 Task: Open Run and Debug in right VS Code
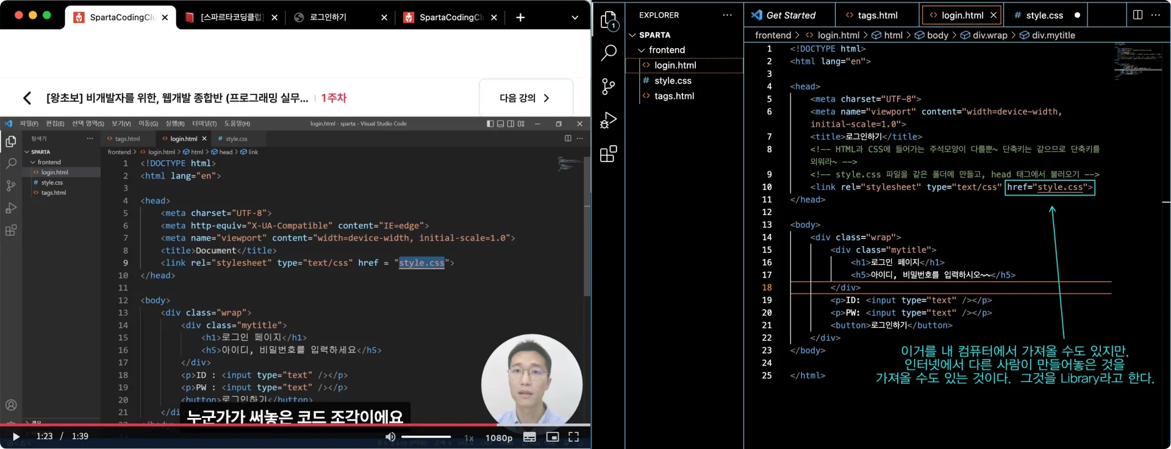click(x=609, y=120)
